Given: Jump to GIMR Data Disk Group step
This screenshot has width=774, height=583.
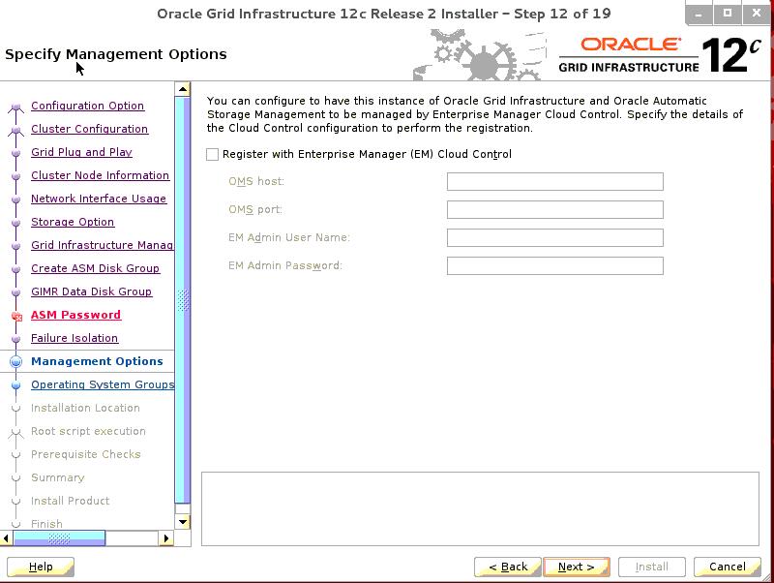Looking at the screenshot, I should [x=91, y=291].
